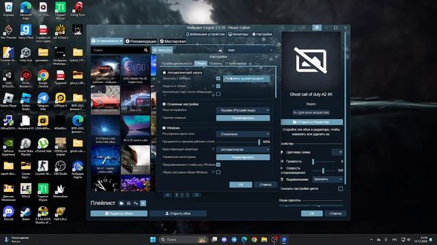Click the search magnifier icon in Wallpaper Engine

pyautogui.click(x=145, y=50)
